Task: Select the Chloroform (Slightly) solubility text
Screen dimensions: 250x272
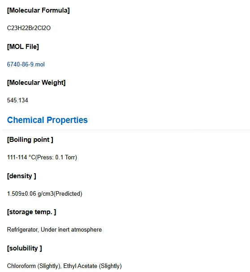Action: 34,266
